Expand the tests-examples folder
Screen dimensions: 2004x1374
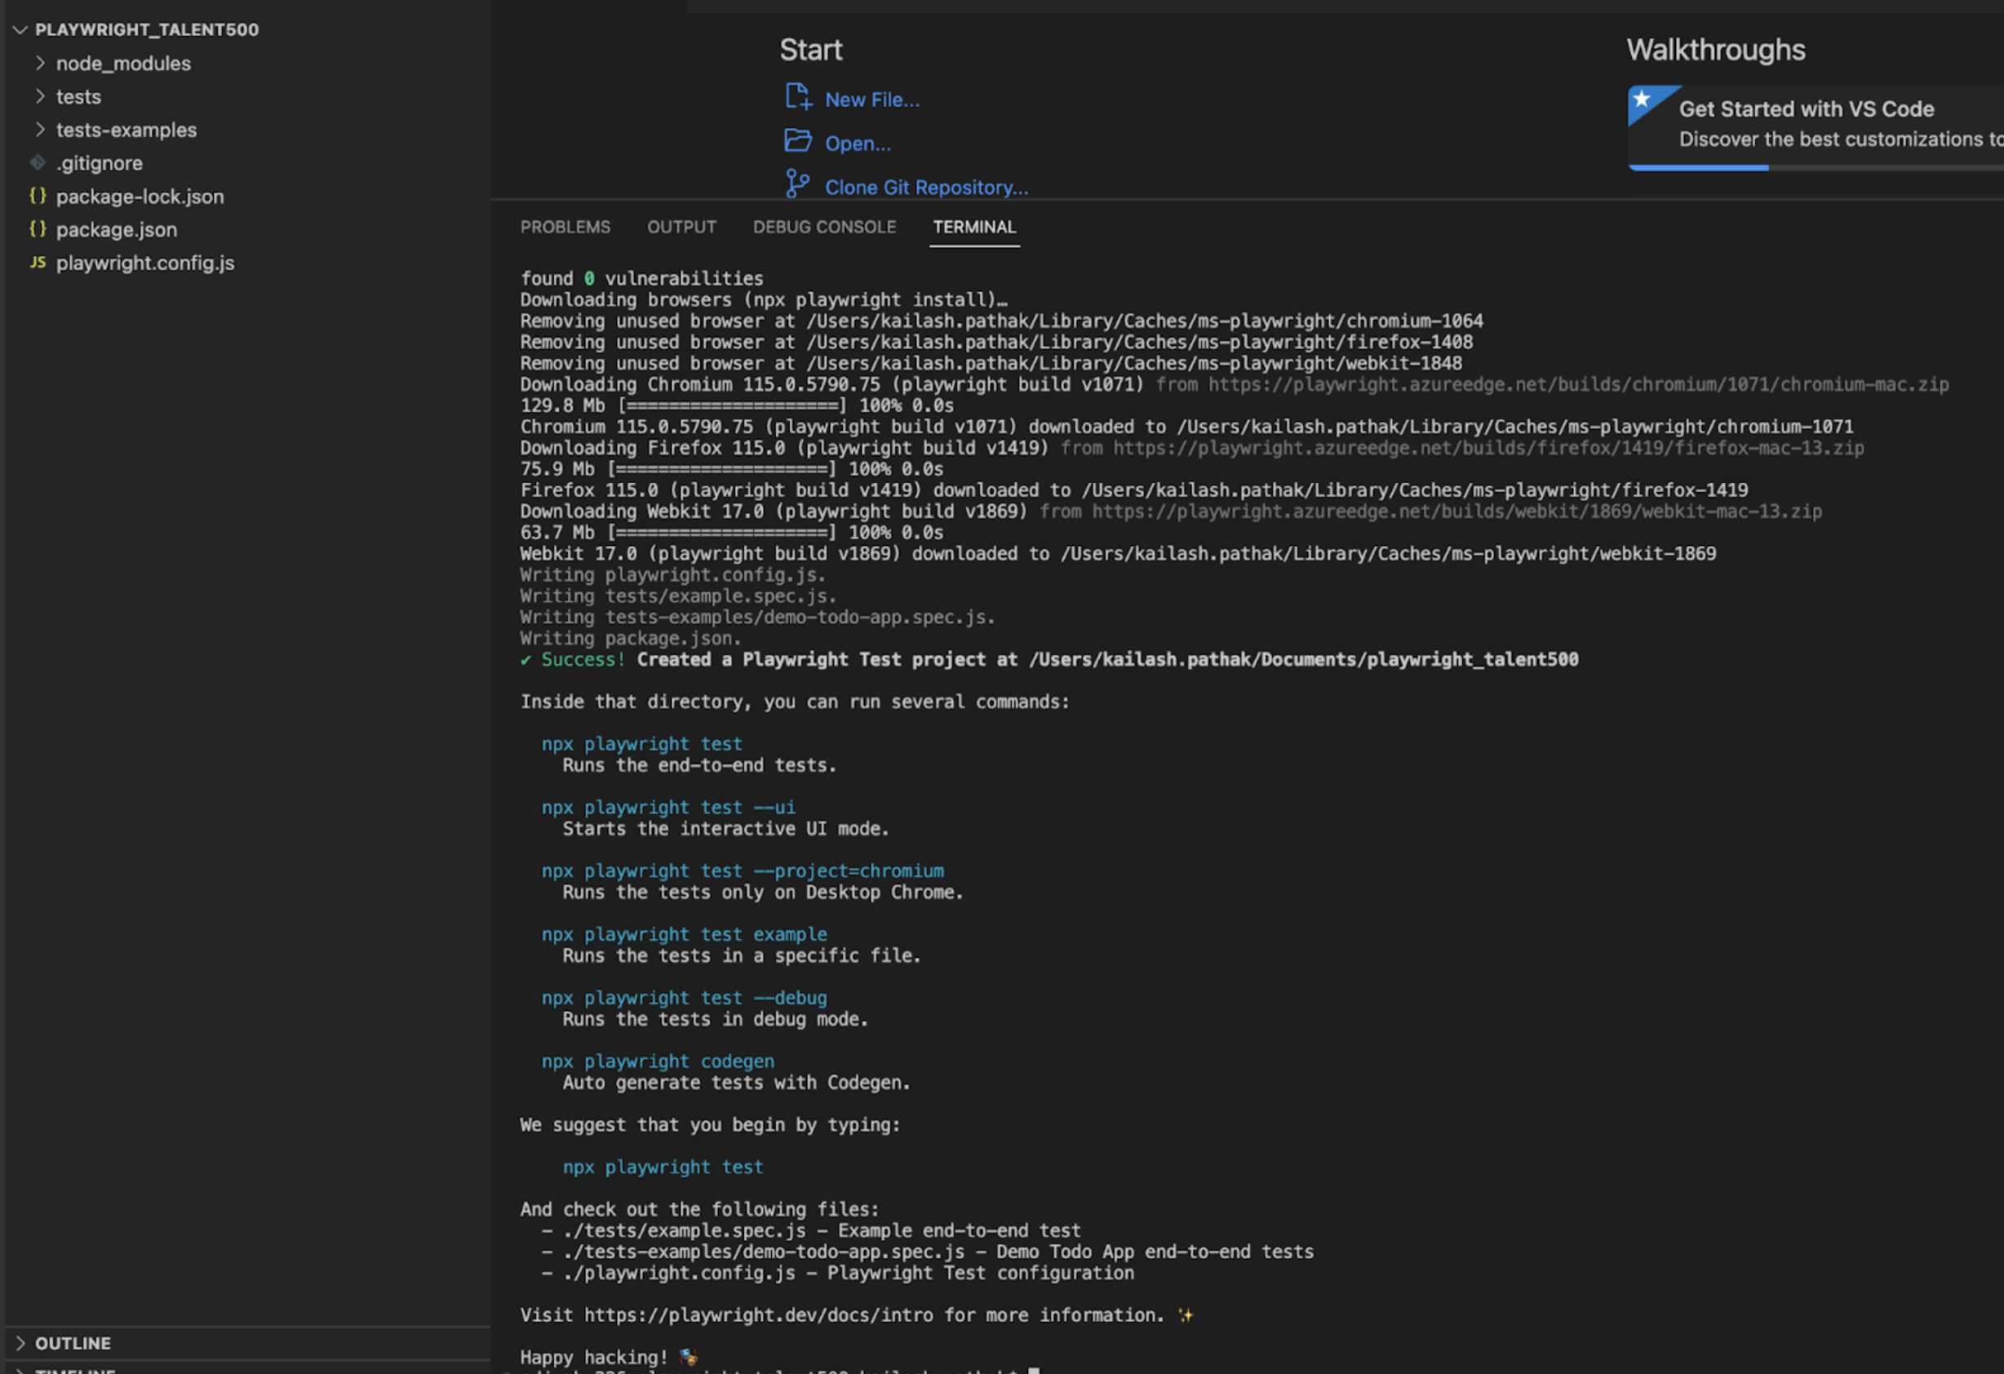(x=40, y=130)
